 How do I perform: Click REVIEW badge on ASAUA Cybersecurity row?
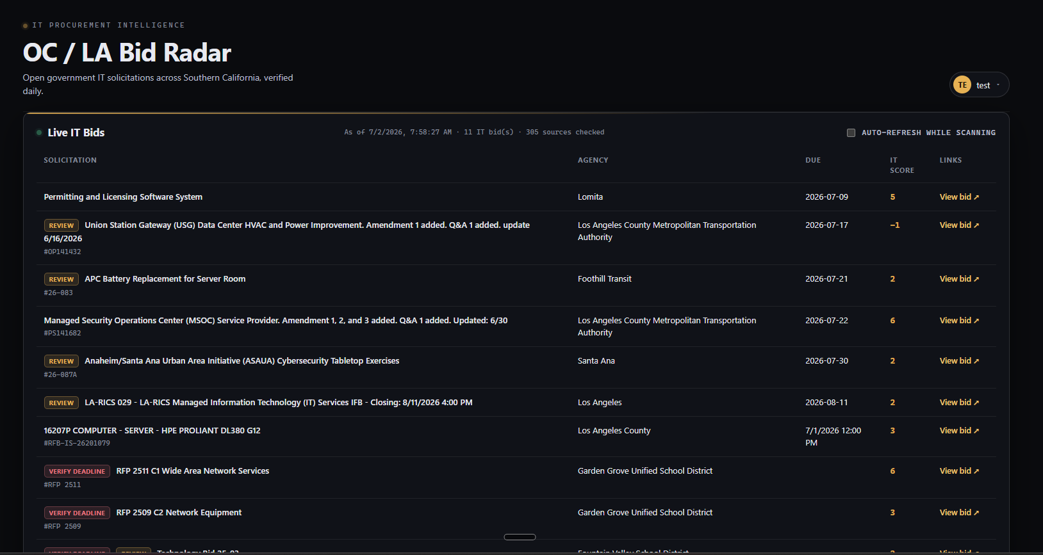62,361
